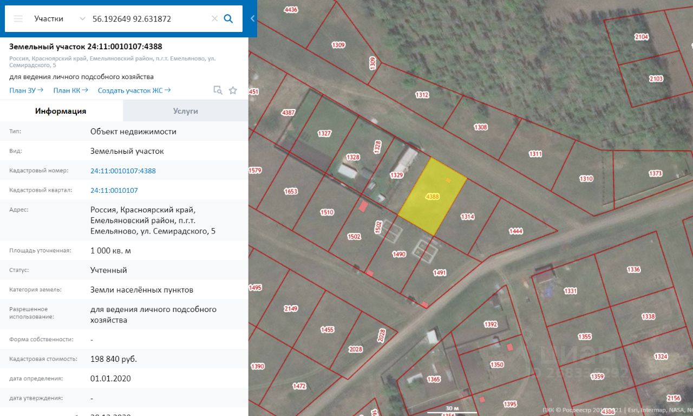Click parcel label 1395 on map
This screenshot has width=693, height=416.
tap(509, 404)
